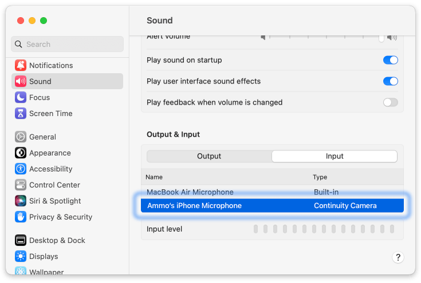Select MacBook Air Microphone row
The width and height of the screenshot is (421, 283).
[272, 192]
